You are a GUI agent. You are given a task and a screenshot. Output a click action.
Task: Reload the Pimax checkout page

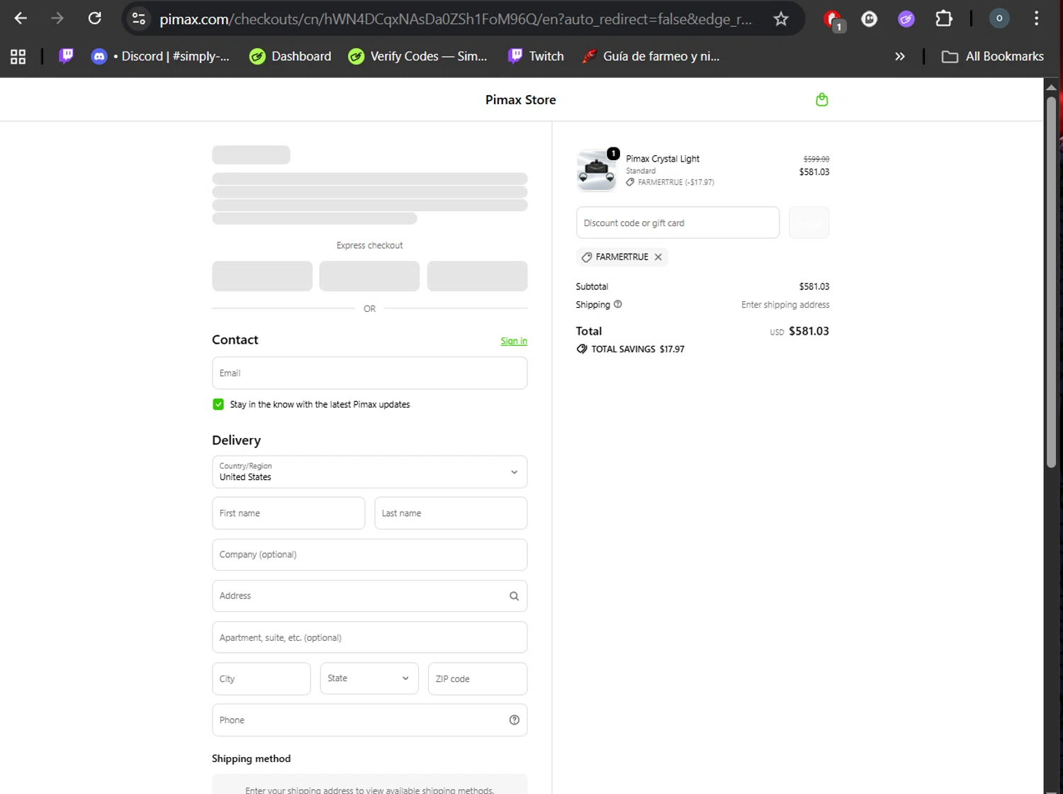tap(94, 18)
